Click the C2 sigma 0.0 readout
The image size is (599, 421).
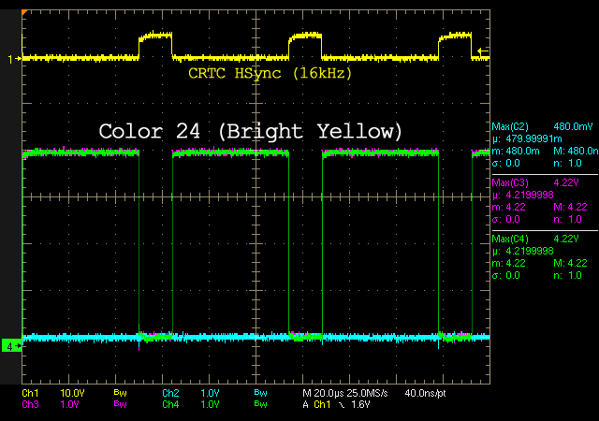(505, 163)
